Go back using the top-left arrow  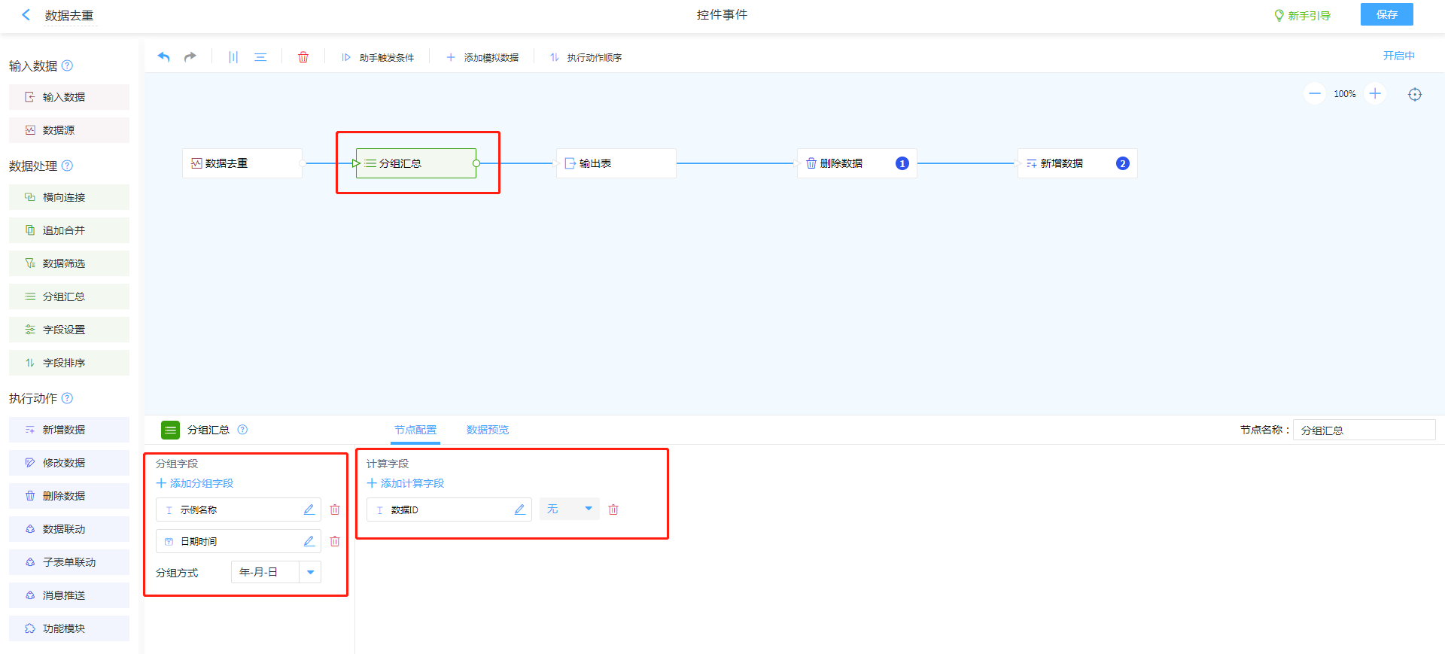coord(26,15)
